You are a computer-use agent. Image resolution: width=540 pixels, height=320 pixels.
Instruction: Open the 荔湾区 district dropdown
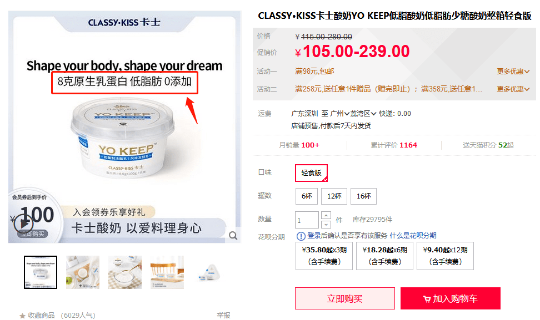(363, 114)
